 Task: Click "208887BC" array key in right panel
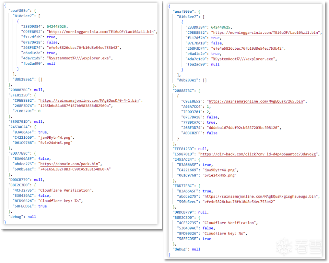pyautogui.click(x=183, y=91)
